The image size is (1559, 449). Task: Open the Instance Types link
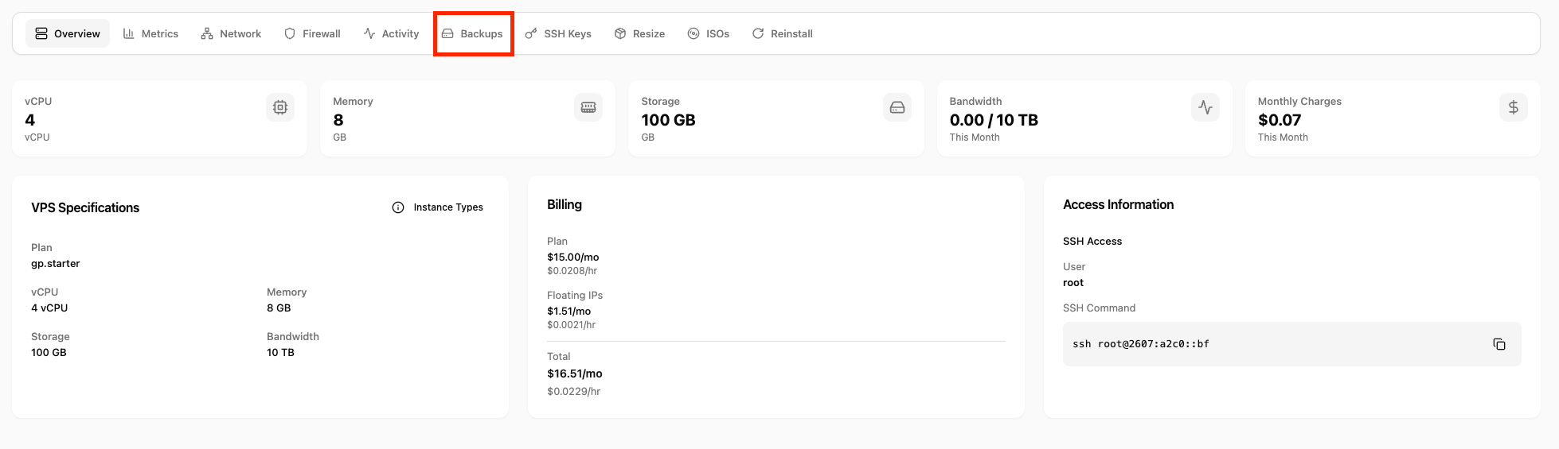447,207
